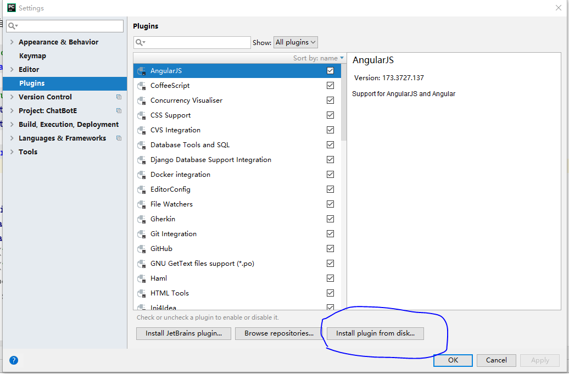This screenshot has height=374, width=569.
Task: Focus the plugins search input field
Action: 192,42
